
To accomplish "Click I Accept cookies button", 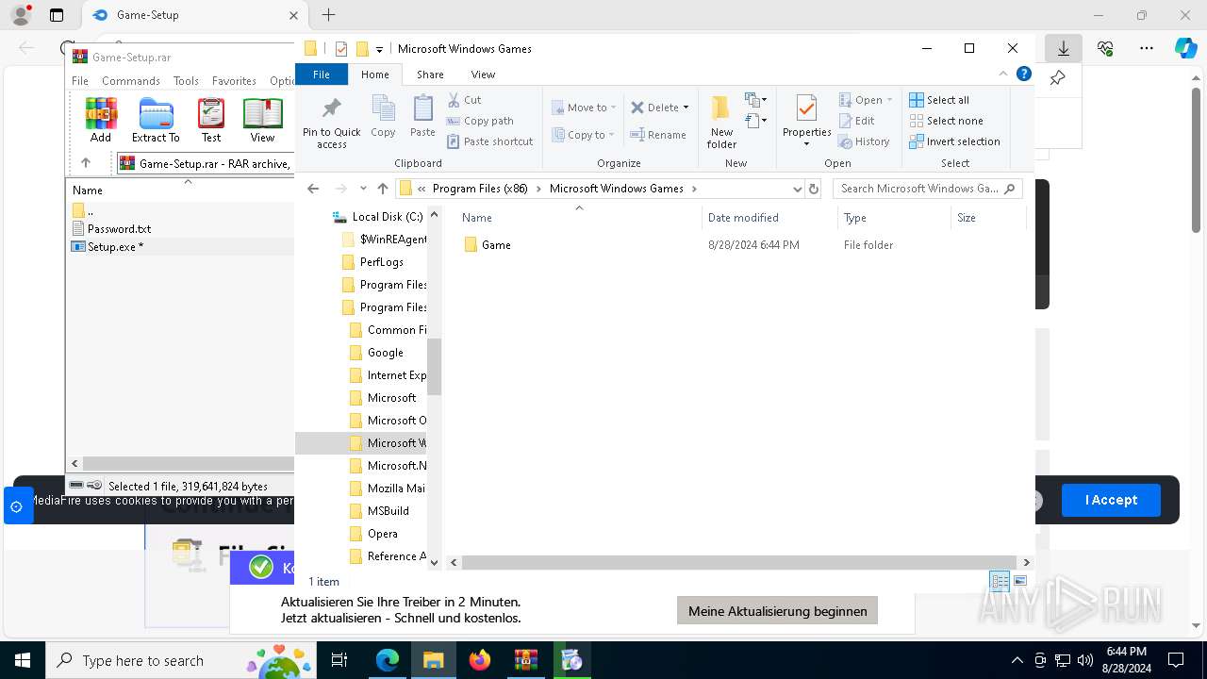I will coord(1111,500).
